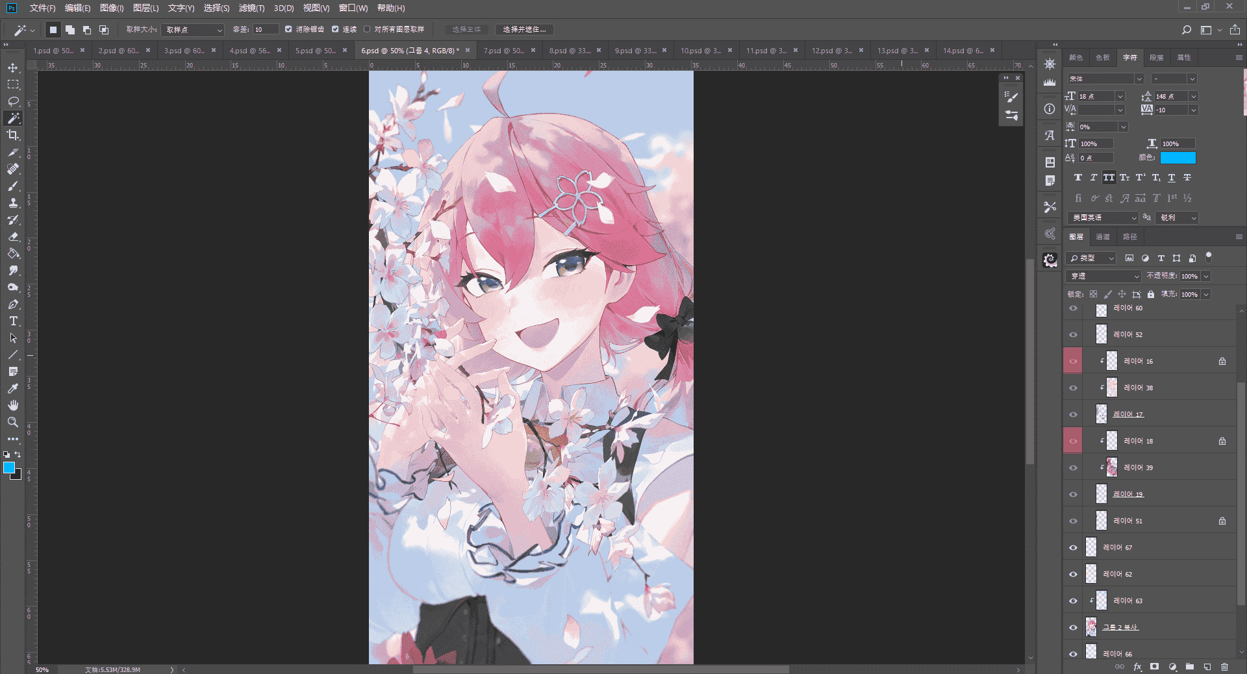Screen dimensions: 1247x674
Task: Open the 滤镜(T) menu
Action: pyautogui.click(x=251, y=8)
